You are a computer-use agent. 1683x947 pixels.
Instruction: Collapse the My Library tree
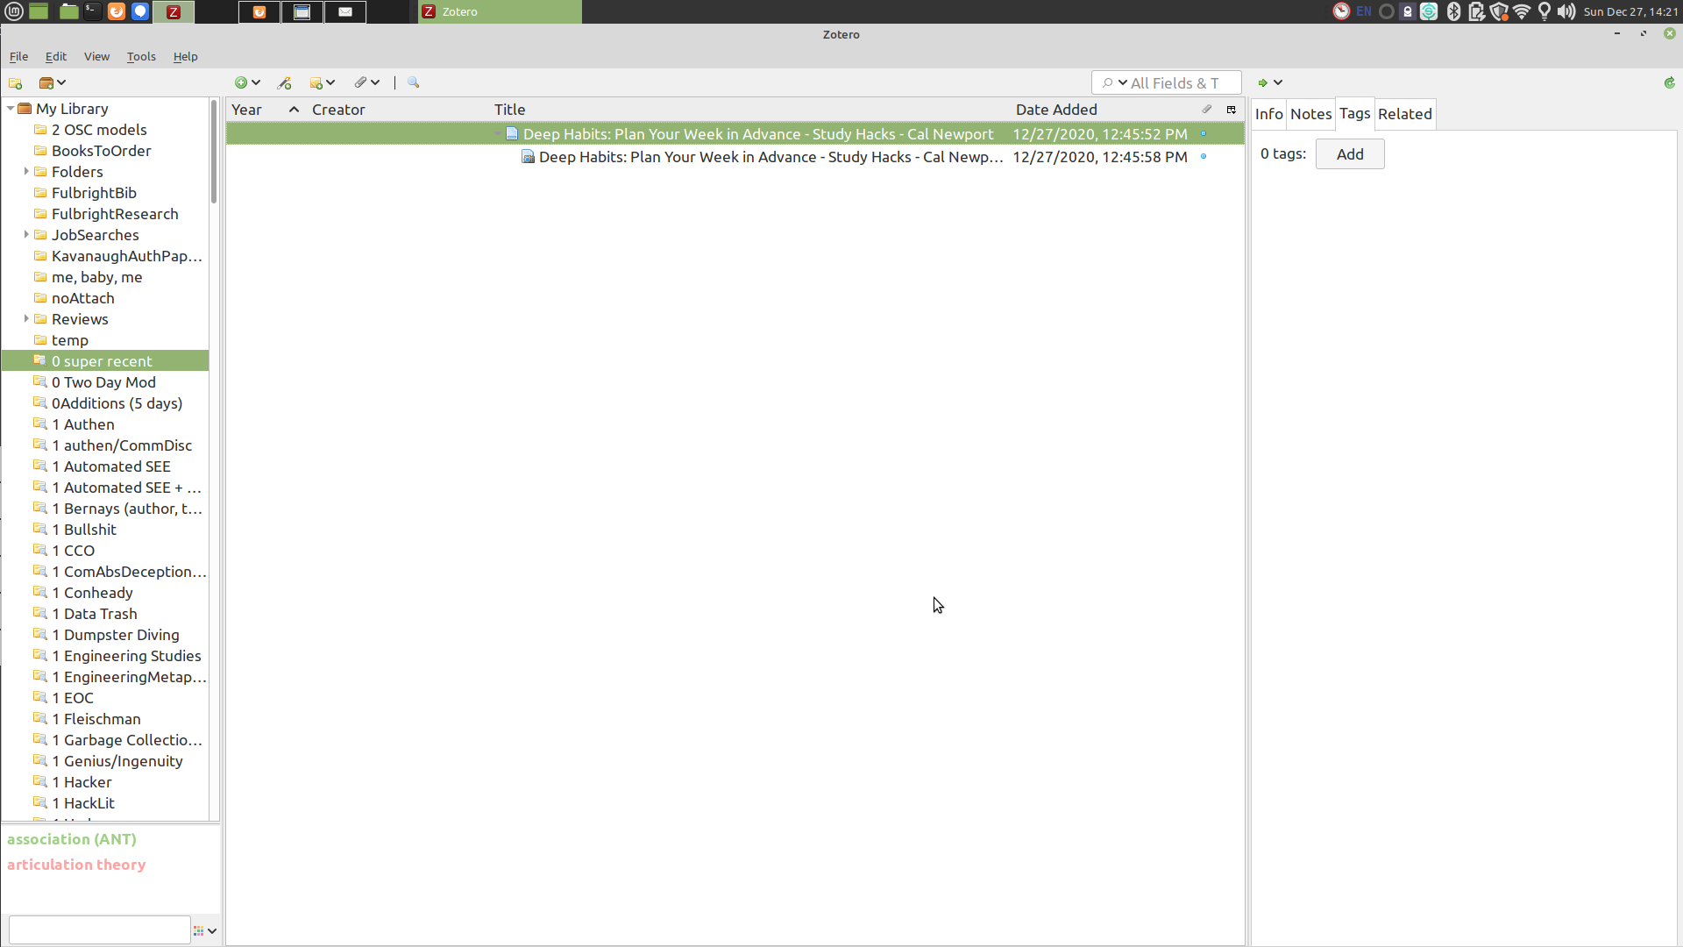[x=11, y=109]
